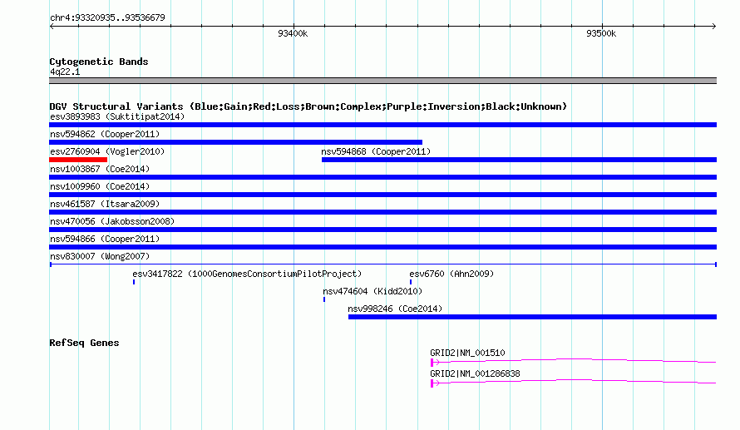Screen dimensions: 740x430
Task: Click the nsv470056 blue gain bar
Action: coord(382,230)
